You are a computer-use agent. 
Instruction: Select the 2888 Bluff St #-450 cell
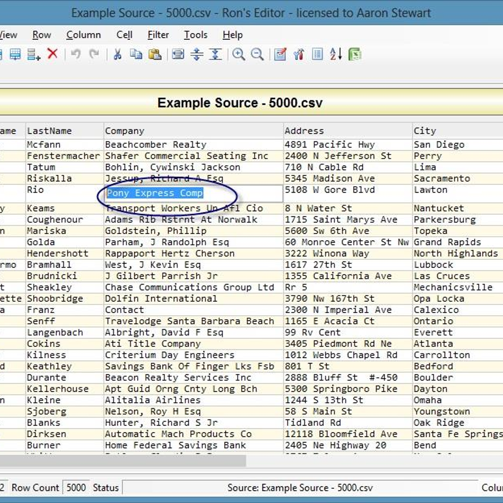click(348, 378)
